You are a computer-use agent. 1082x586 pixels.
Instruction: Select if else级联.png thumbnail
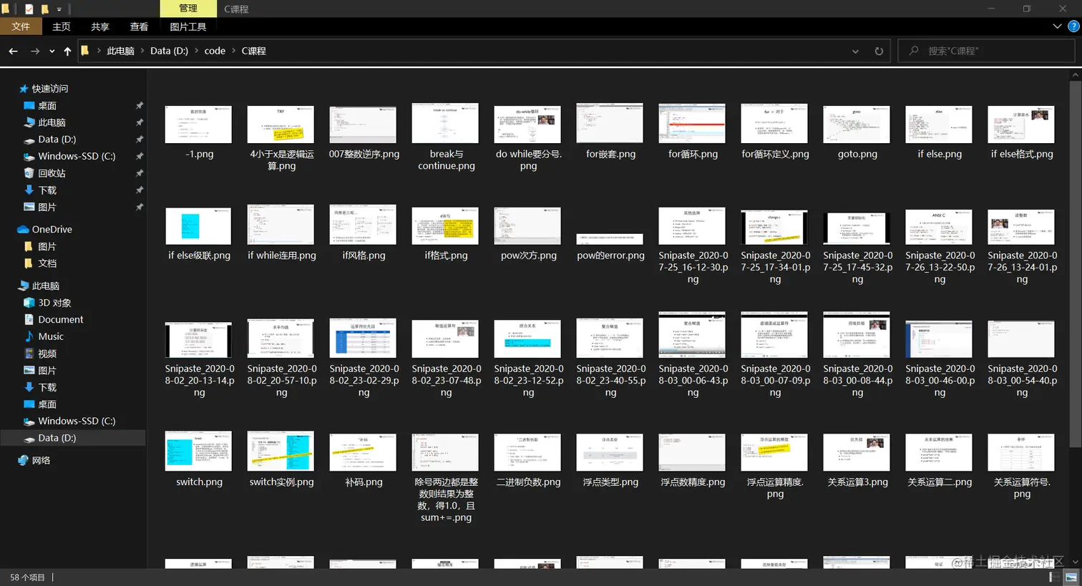198,226
